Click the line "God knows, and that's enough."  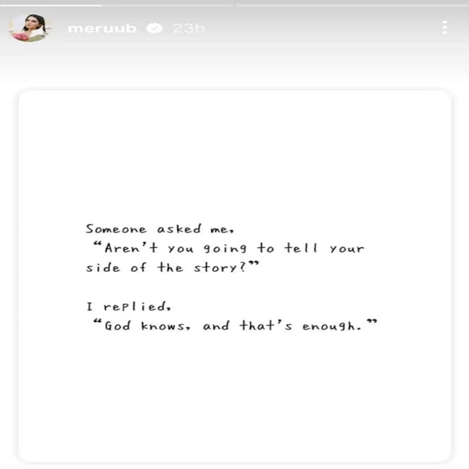click(234, 325)
